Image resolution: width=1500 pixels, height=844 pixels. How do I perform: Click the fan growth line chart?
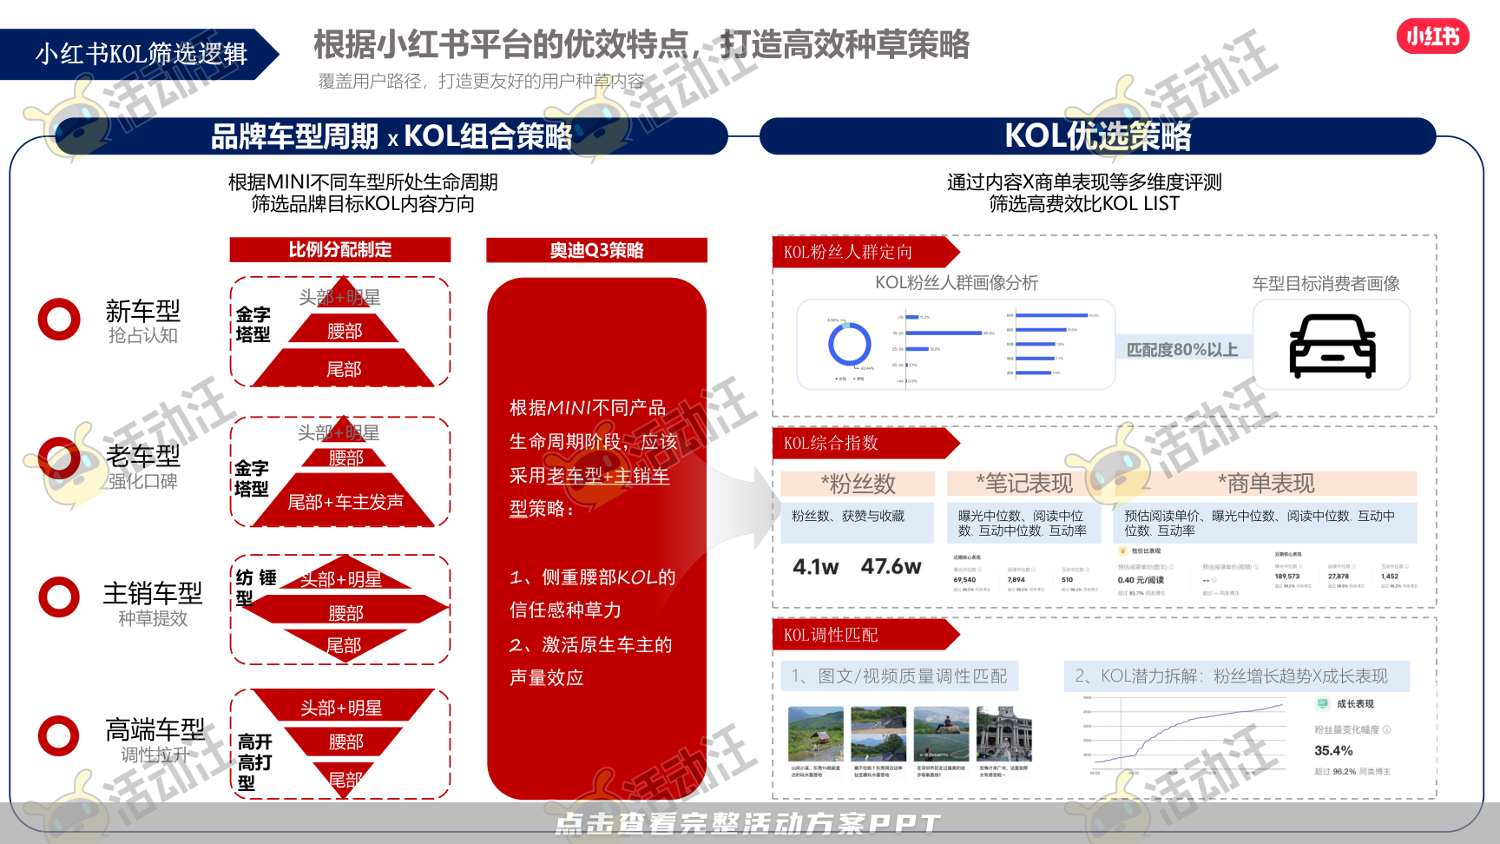[1185, 736]
